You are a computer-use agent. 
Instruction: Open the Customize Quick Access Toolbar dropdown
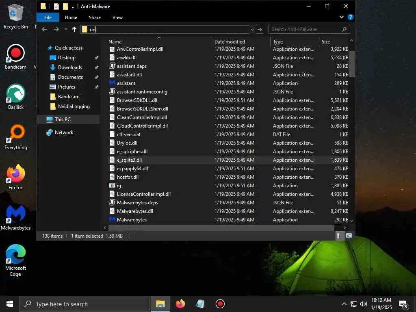73,6
